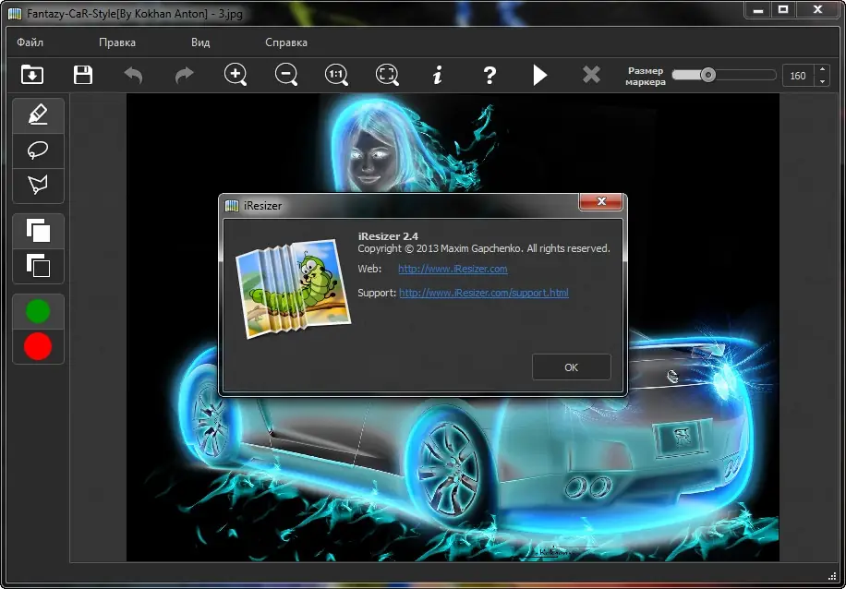
Task: Select the lasso tool
Action: pyautogui.click(x=38, y=150)
